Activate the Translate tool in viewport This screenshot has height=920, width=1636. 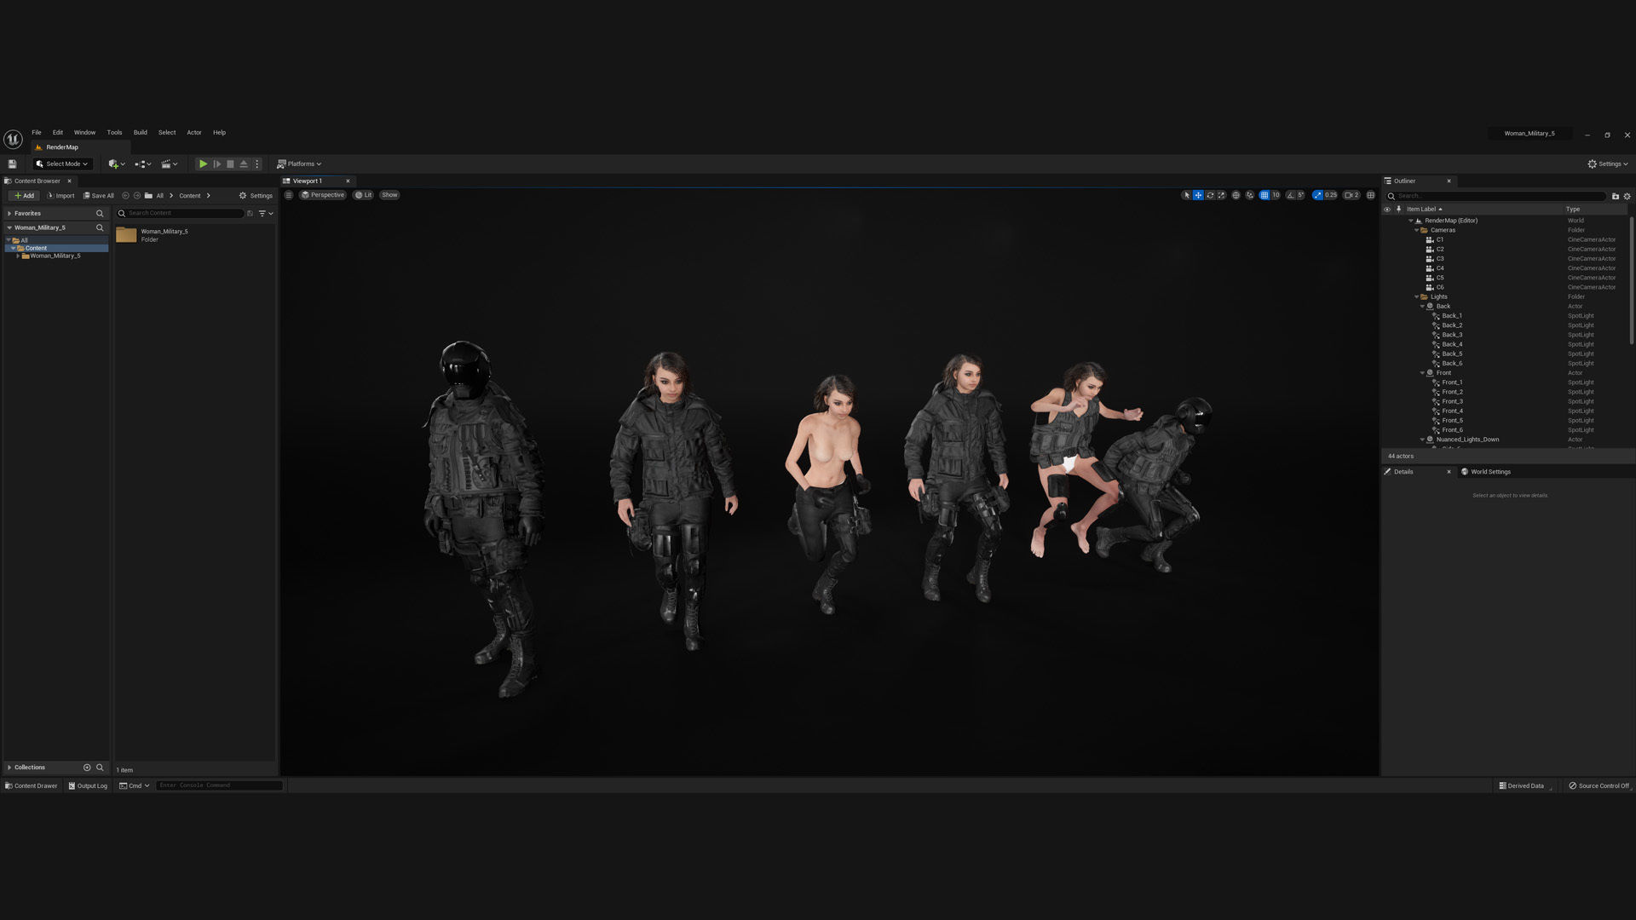click(1198, 195)
